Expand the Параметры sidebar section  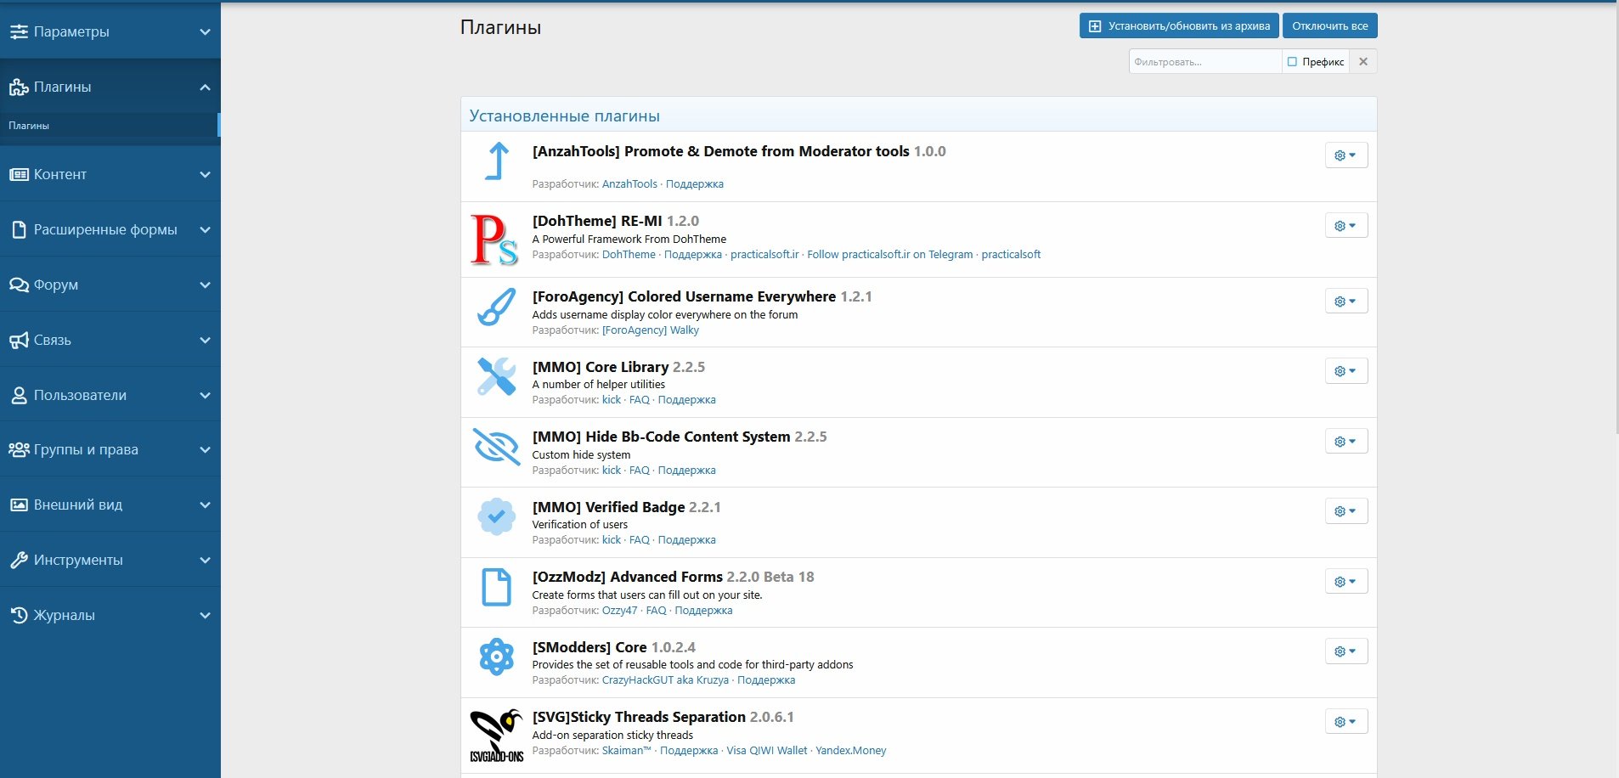(110, 31)
